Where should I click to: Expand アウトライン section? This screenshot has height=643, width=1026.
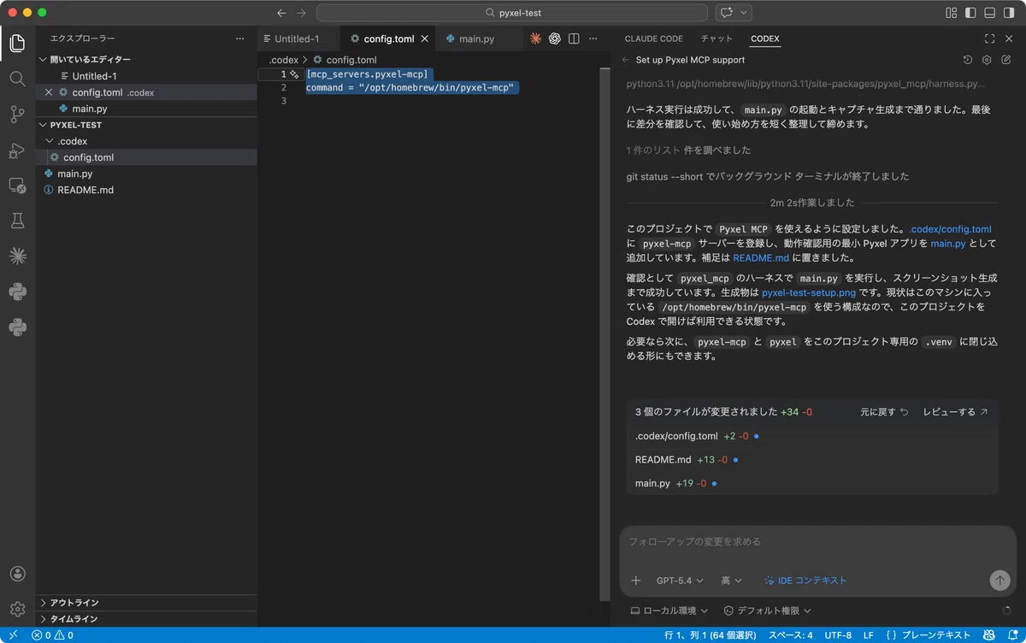coord(146,603)
